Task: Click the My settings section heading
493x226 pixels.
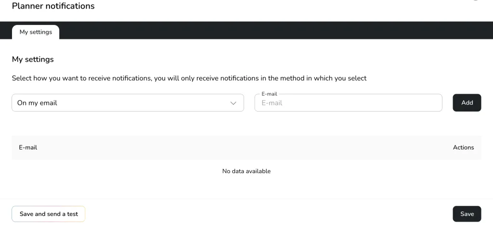Action: pyautogui.click(x=33, y=60)
